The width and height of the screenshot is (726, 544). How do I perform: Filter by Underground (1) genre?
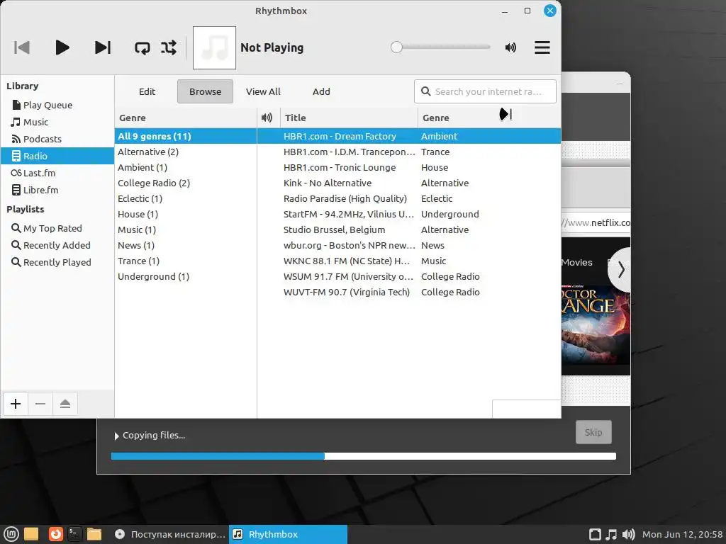(x=186, y=277)
